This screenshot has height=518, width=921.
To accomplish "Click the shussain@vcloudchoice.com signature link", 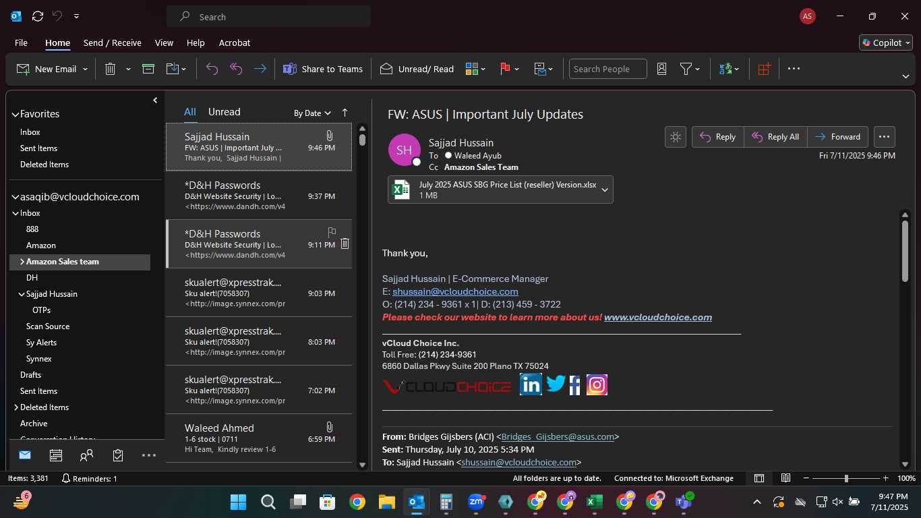I will (x=455, y=291).
